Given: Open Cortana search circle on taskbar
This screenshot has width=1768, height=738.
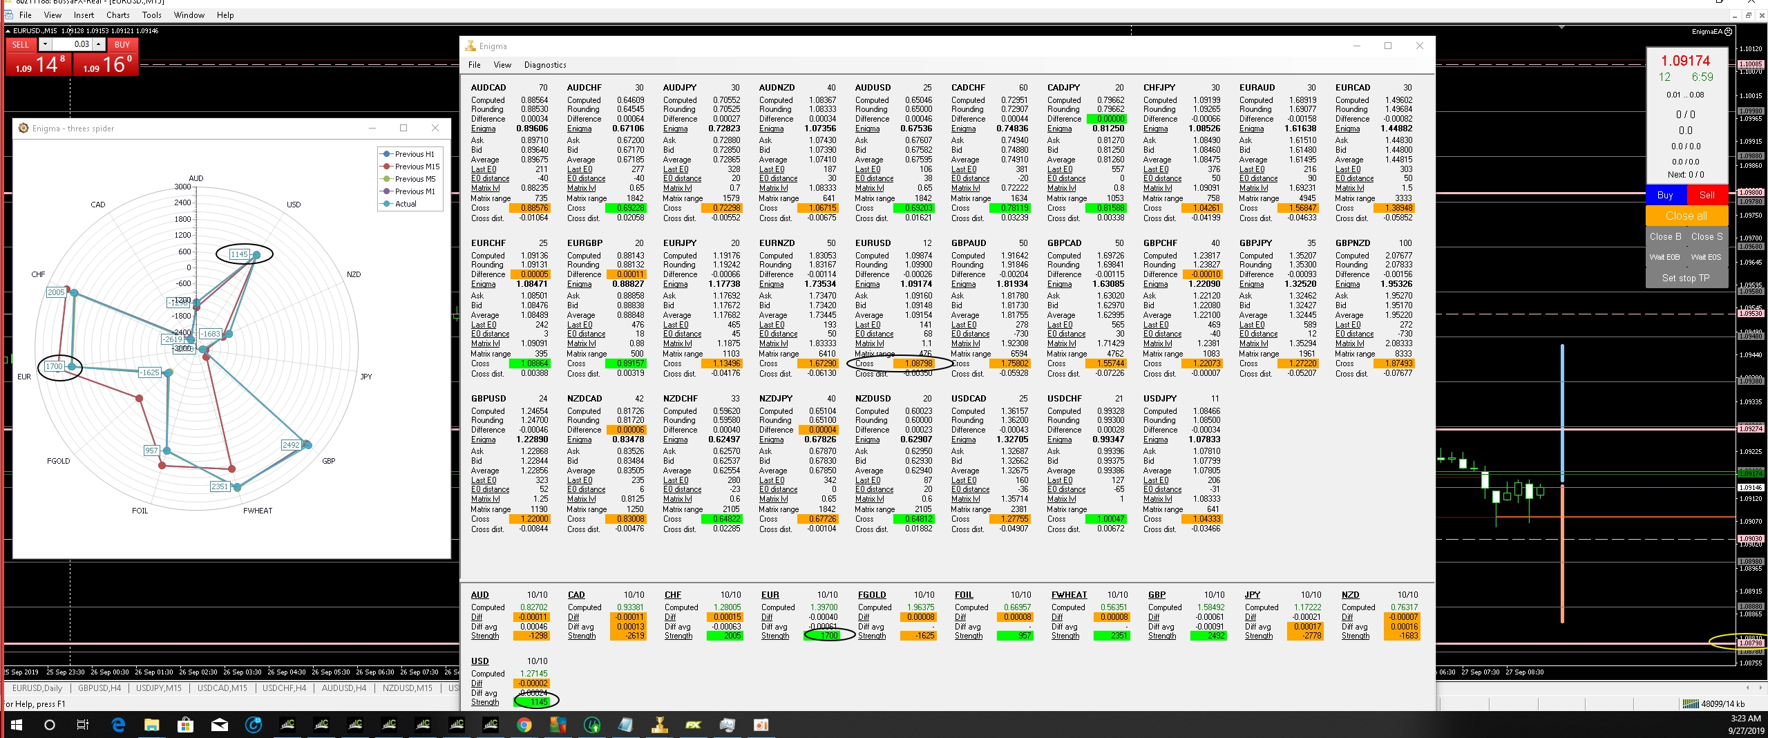Looking at the screenshot, I should pos(50,725).
